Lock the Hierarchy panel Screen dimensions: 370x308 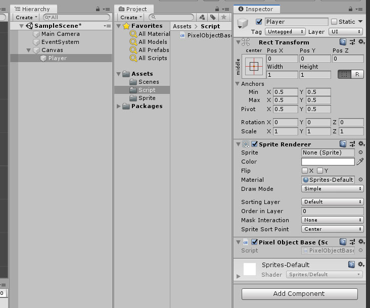tap(98, 9)
